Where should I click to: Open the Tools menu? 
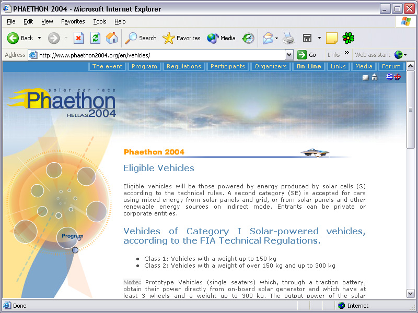coord(100,21)
